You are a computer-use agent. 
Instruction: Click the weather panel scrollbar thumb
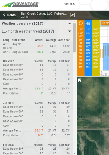click(75, 38)
